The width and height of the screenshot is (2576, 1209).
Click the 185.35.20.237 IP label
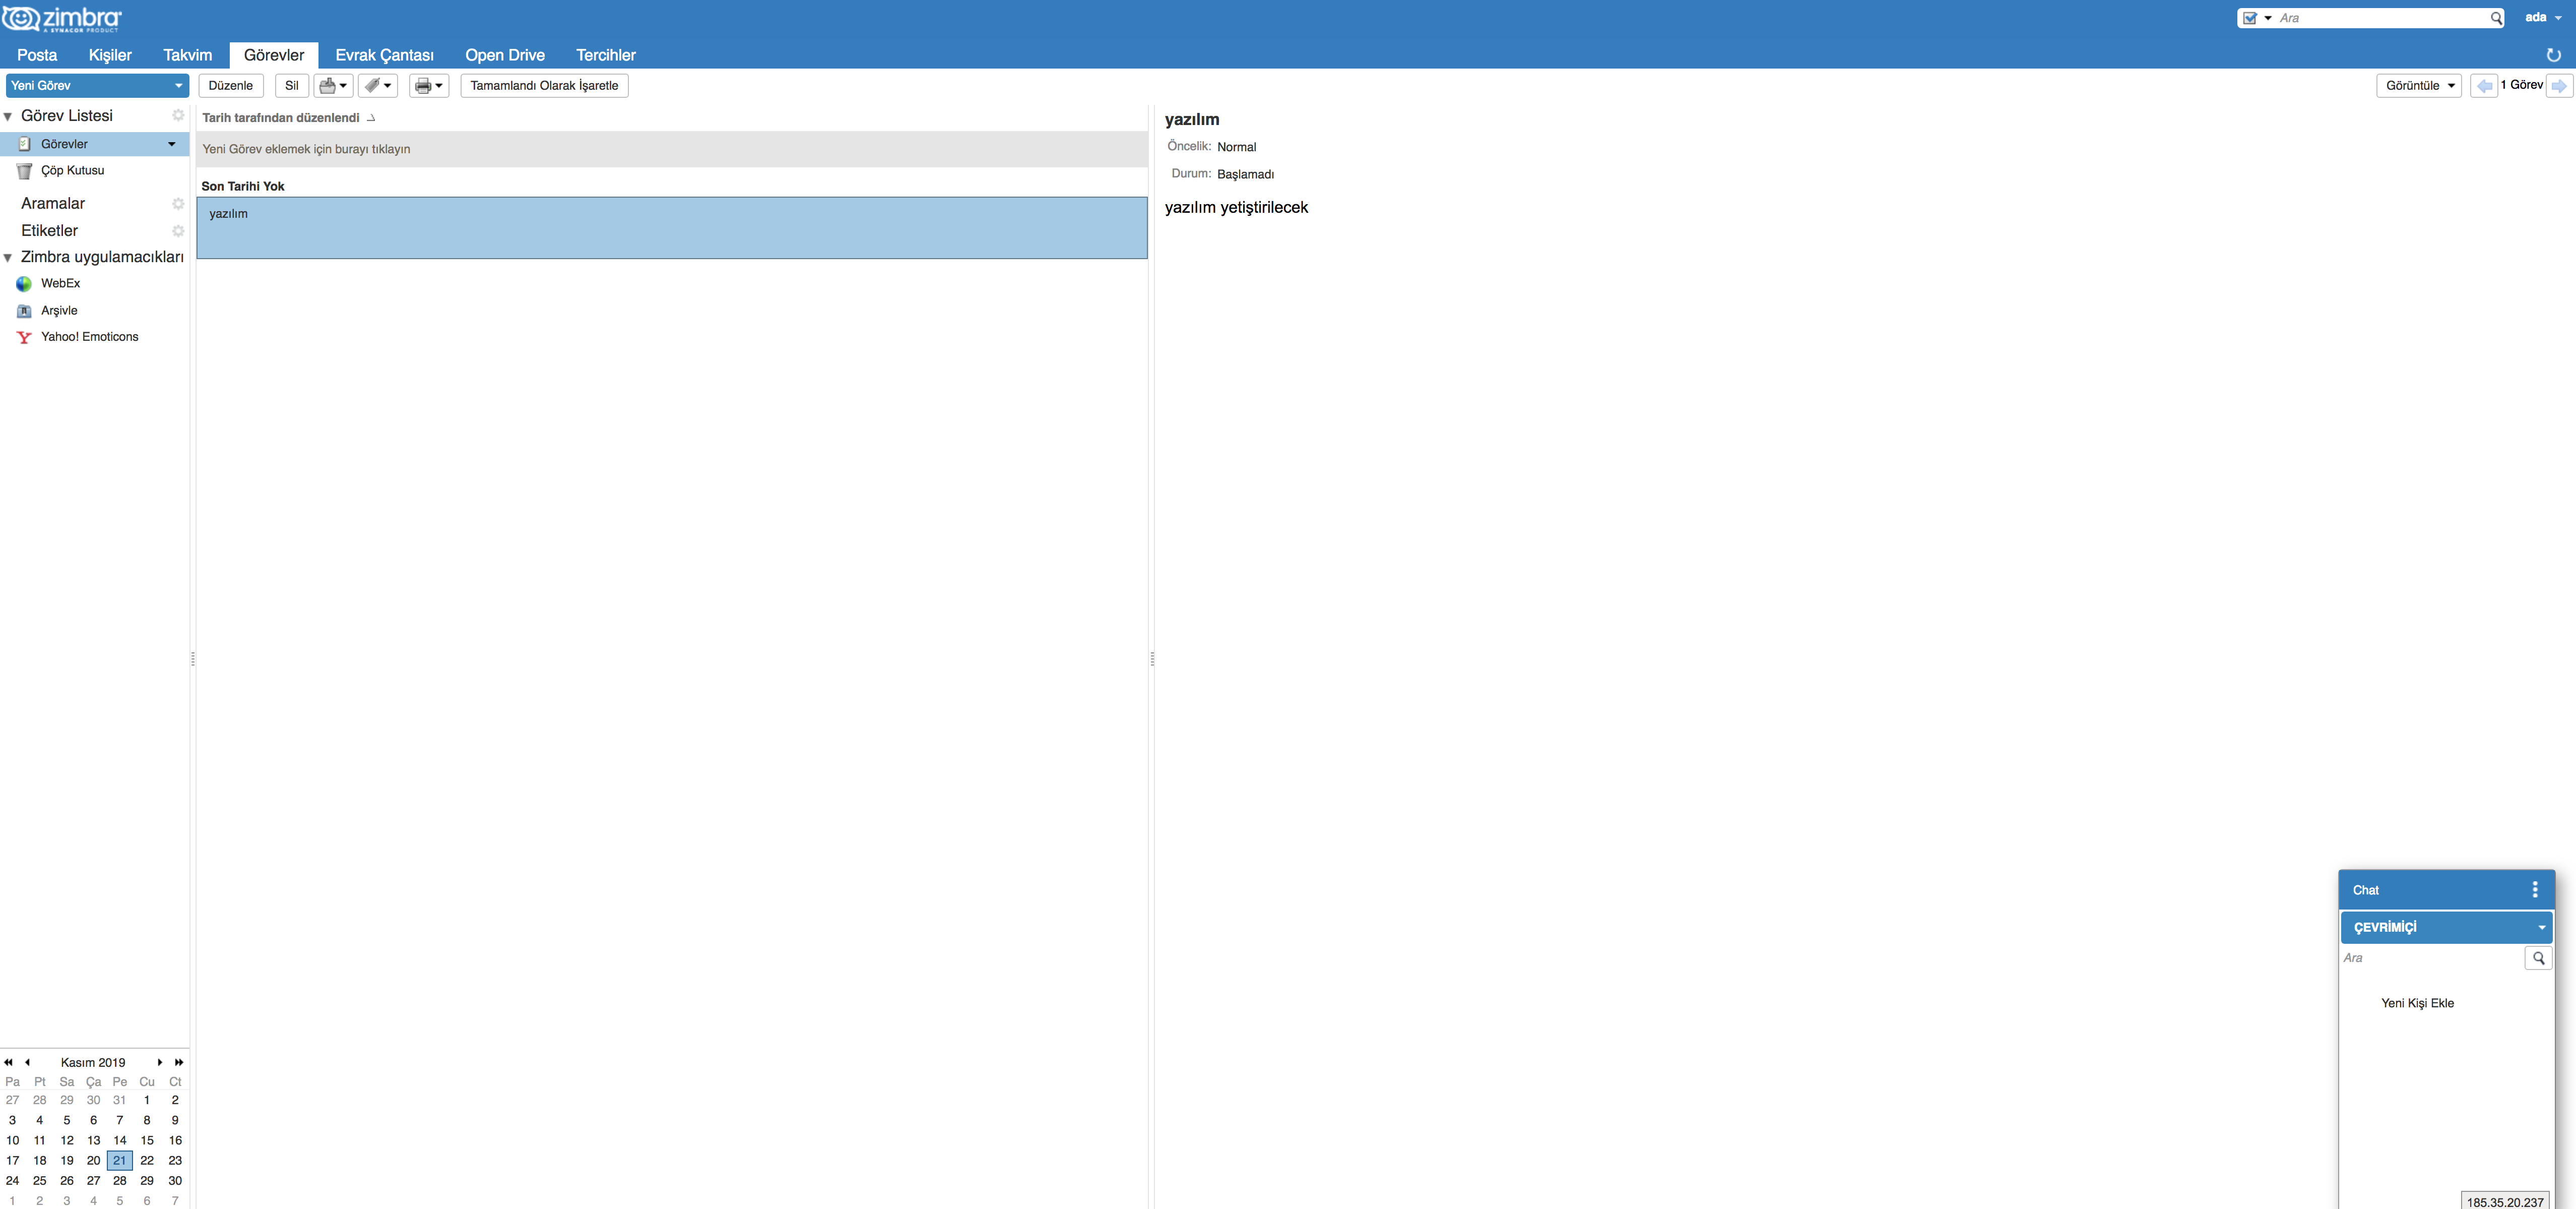(2505, 1202)
